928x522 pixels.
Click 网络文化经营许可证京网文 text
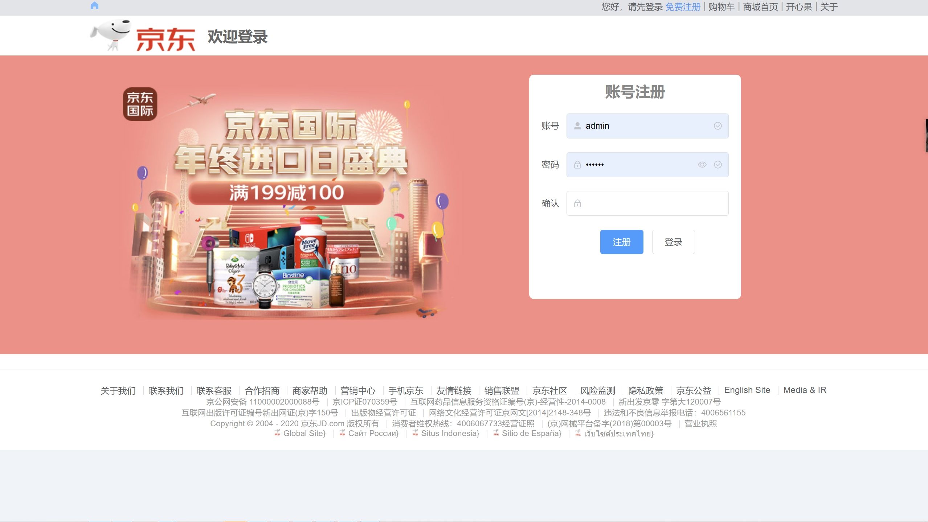510,413
